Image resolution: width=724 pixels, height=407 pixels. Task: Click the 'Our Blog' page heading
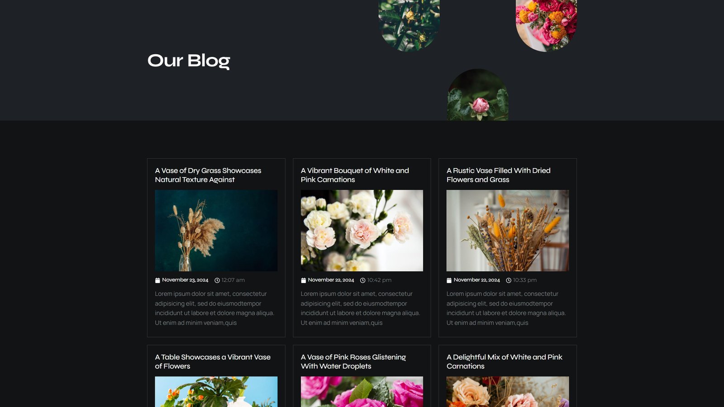(189, 61)
